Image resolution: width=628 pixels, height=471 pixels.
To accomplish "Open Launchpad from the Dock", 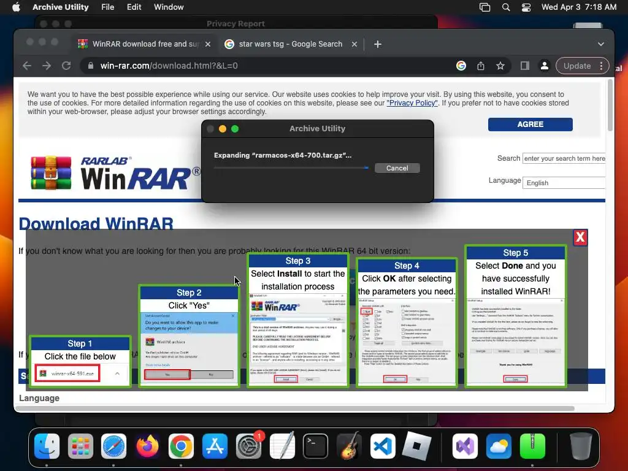I will point(80,446).
